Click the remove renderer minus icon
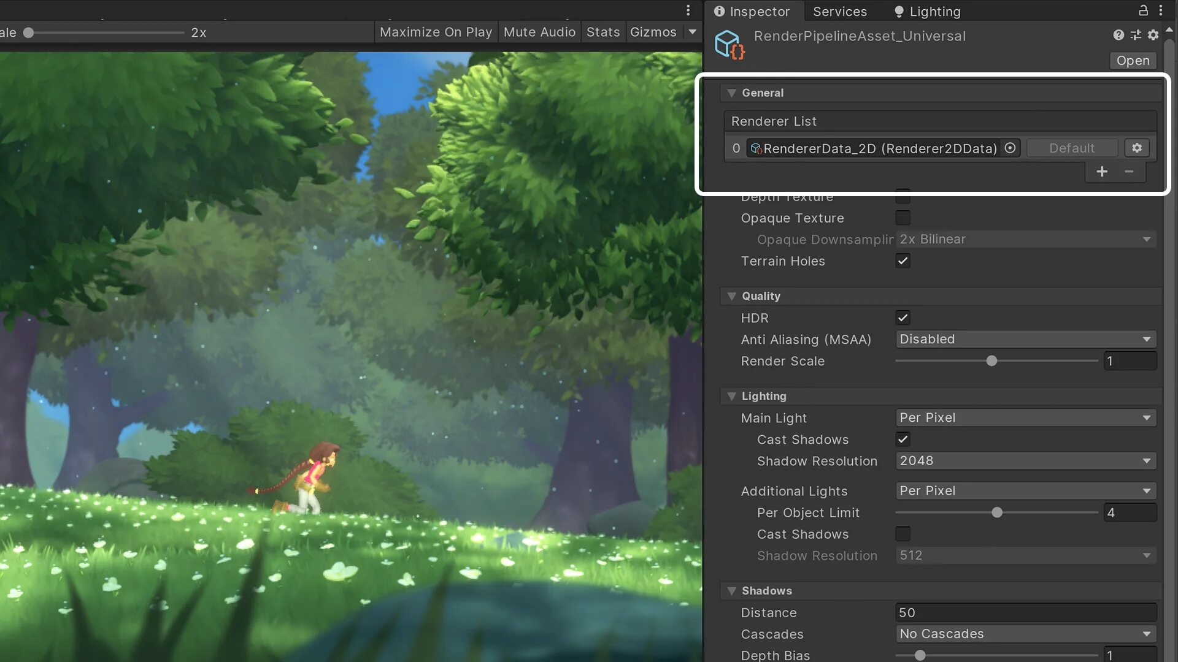Viewport: 1178px width, 662px height. coord(1130,172)
